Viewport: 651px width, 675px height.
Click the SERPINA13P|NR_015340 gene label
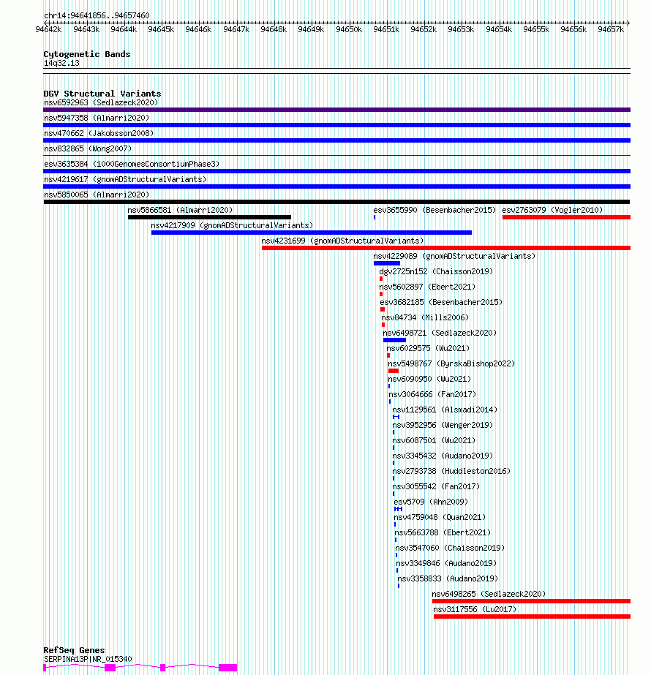(88, 659)
